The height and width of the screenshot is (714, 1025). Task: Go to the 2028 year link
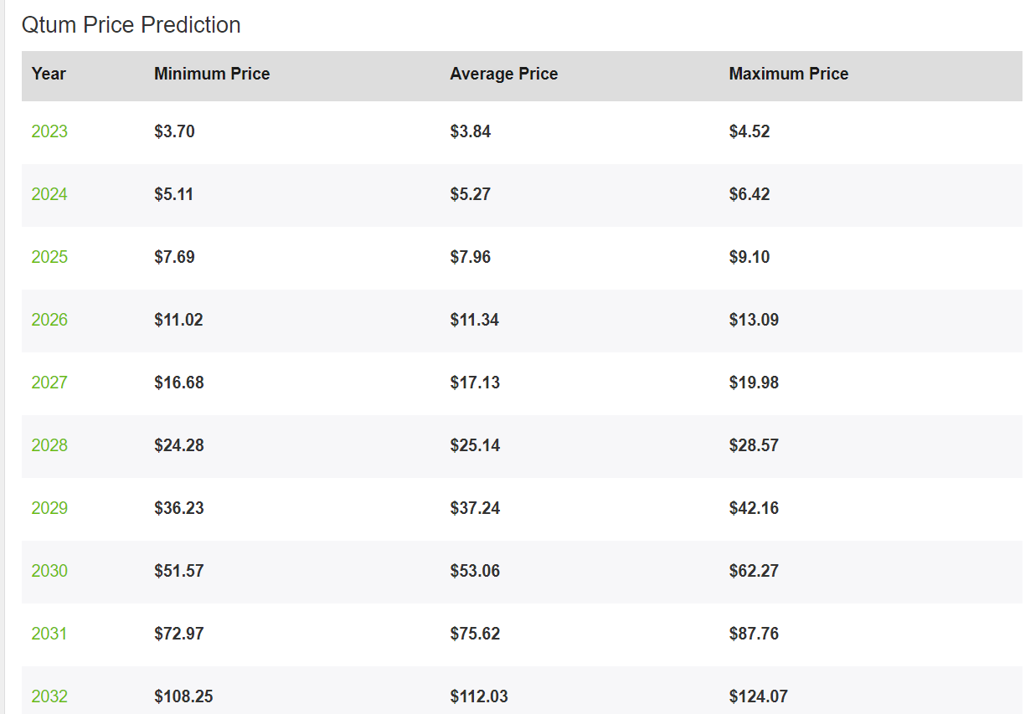point(49,445)
